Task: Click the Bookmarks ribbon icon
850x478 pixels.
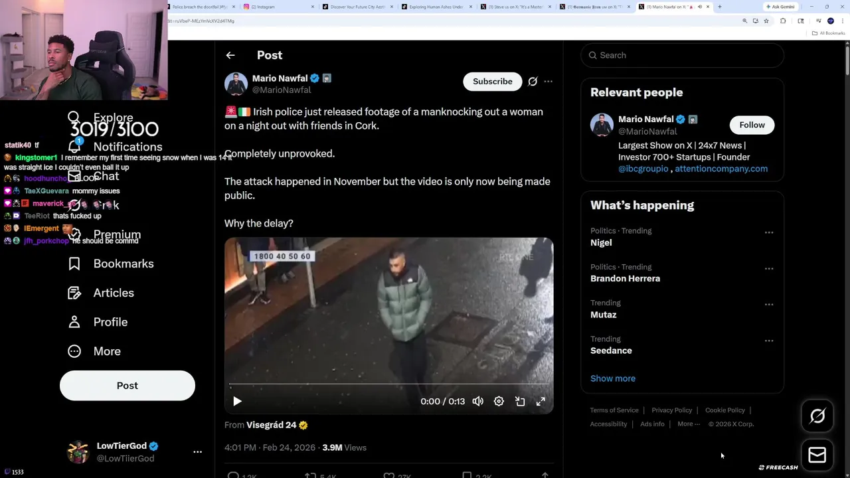Action: pos(74,264)
